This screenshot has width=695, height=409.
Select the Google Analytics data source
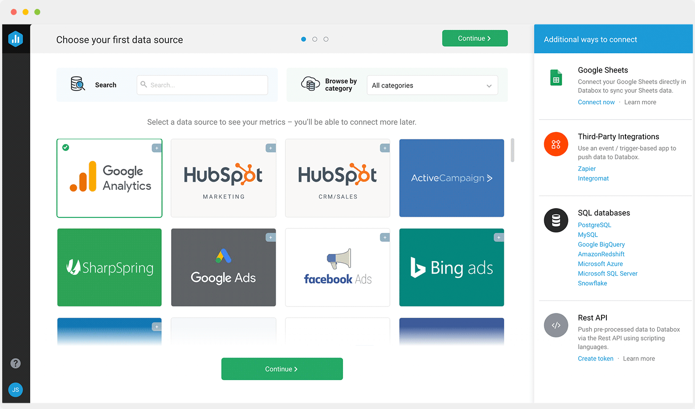click(x=110, y=178)
